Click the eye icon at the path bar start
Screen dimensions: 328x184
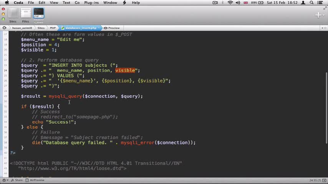(x=4, y=28)
